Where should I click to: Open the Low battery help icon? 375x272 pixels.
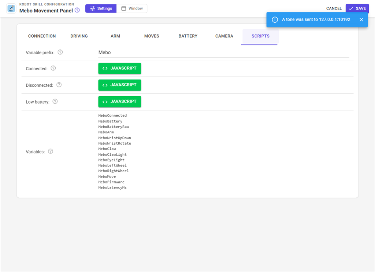click(55, 101)
